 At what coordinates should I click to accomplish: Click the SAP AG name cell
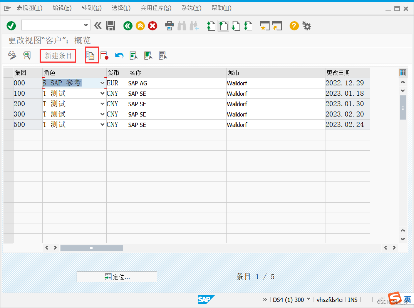pos(177,83)
